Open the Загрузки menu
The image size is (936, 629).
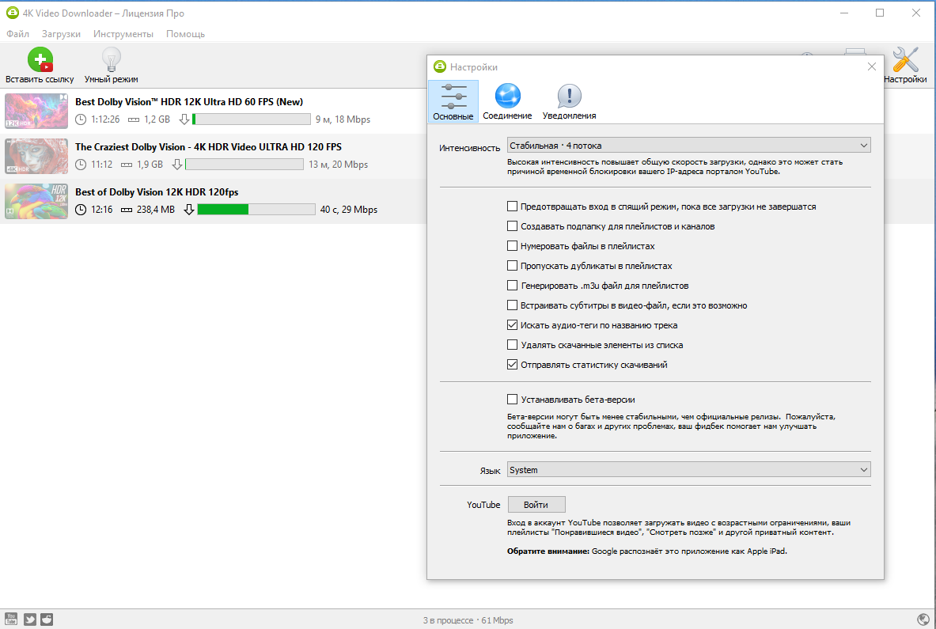pyautogui.click(x=61, y=34)
